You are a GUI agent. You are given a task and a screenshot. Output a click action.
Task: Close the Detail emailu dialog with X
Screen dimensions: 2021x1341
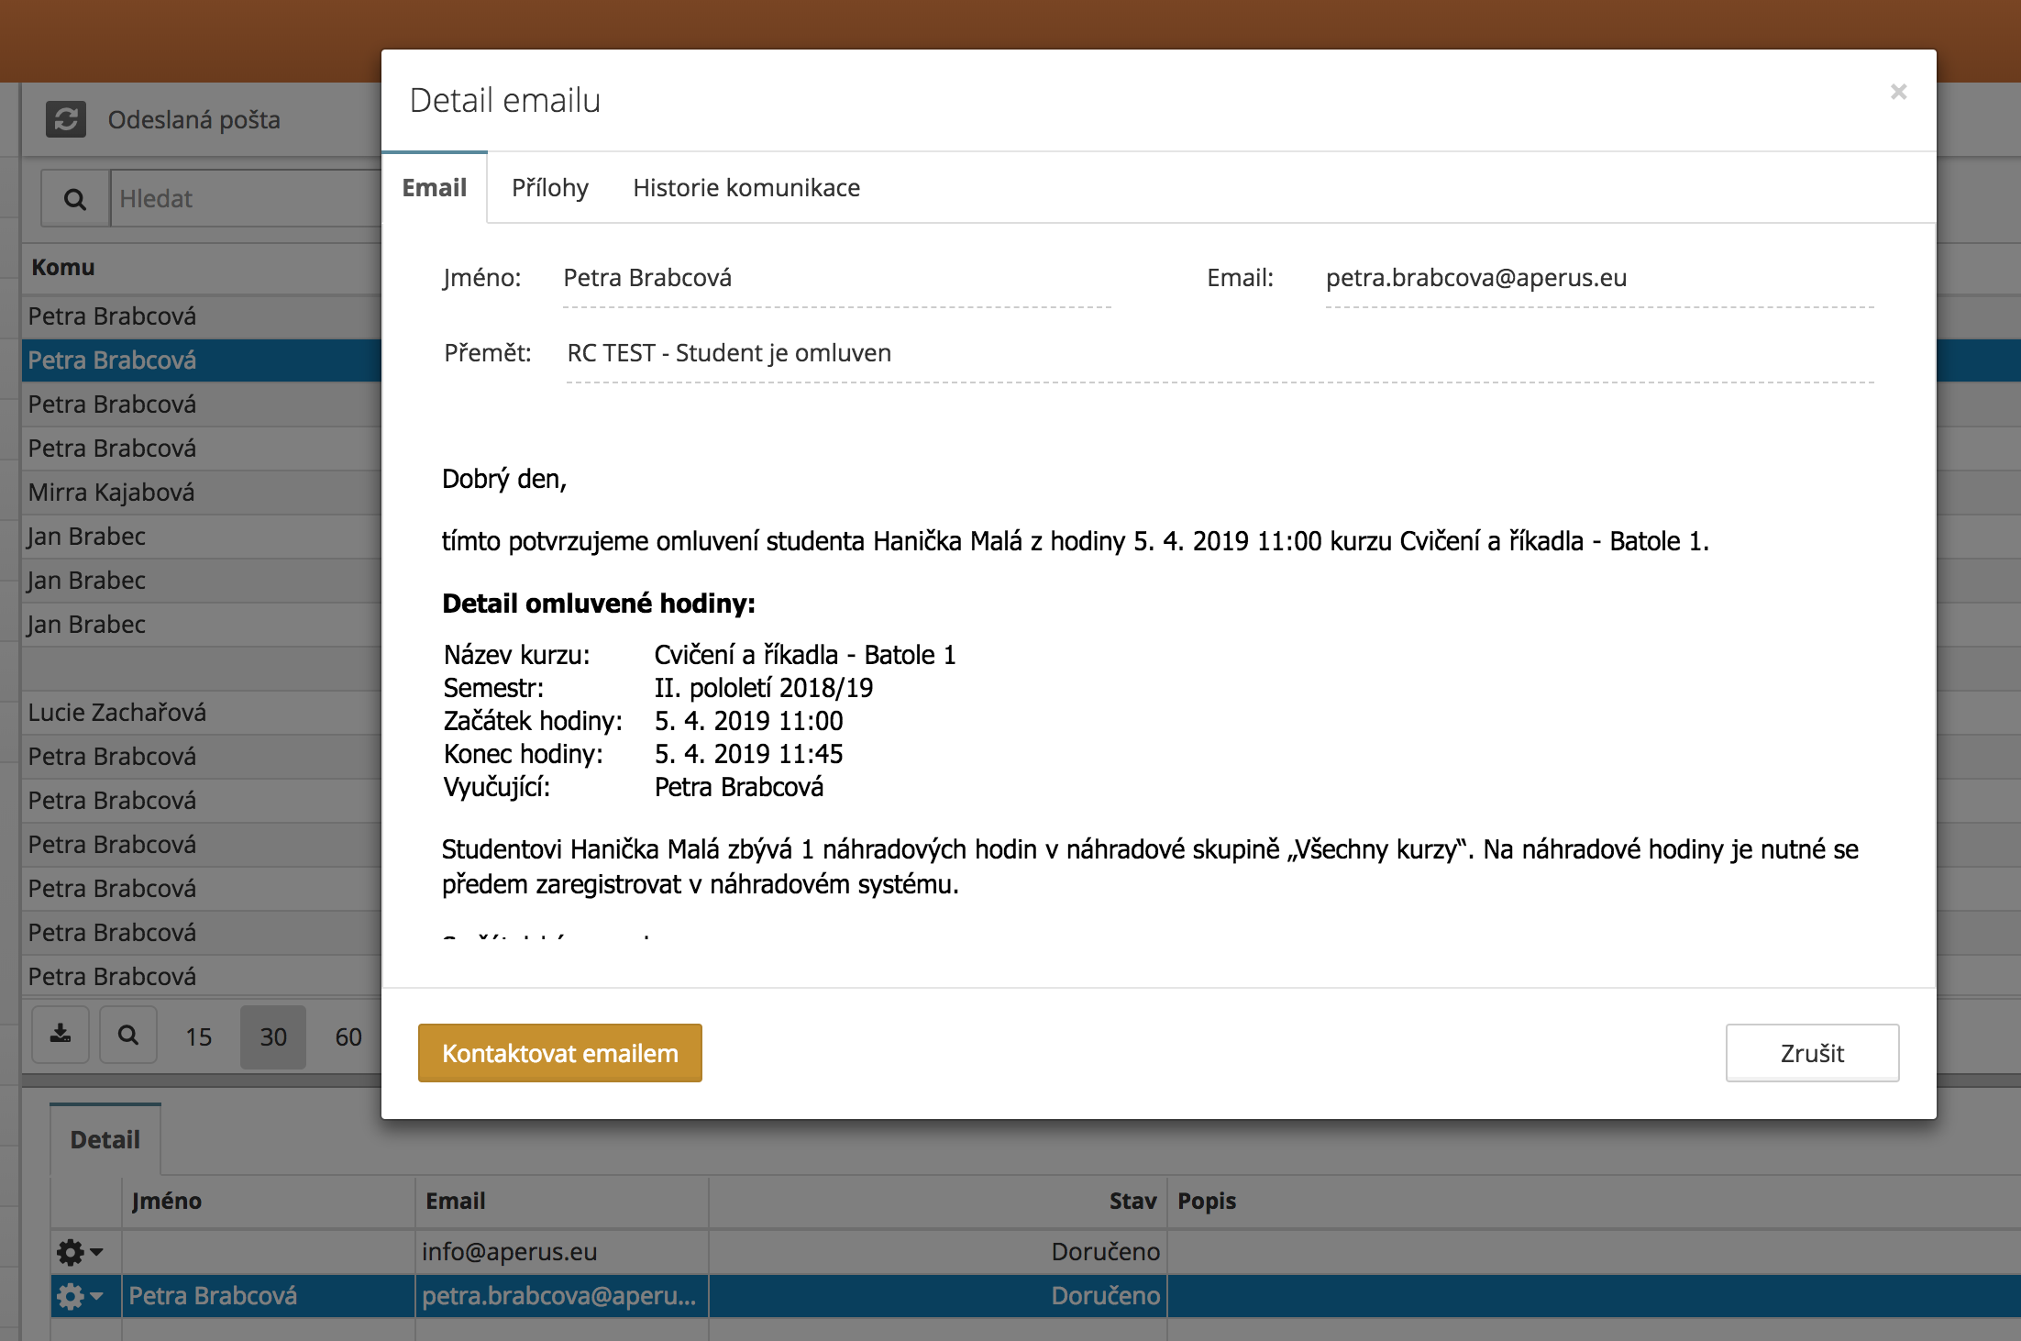click(1898, 92)
